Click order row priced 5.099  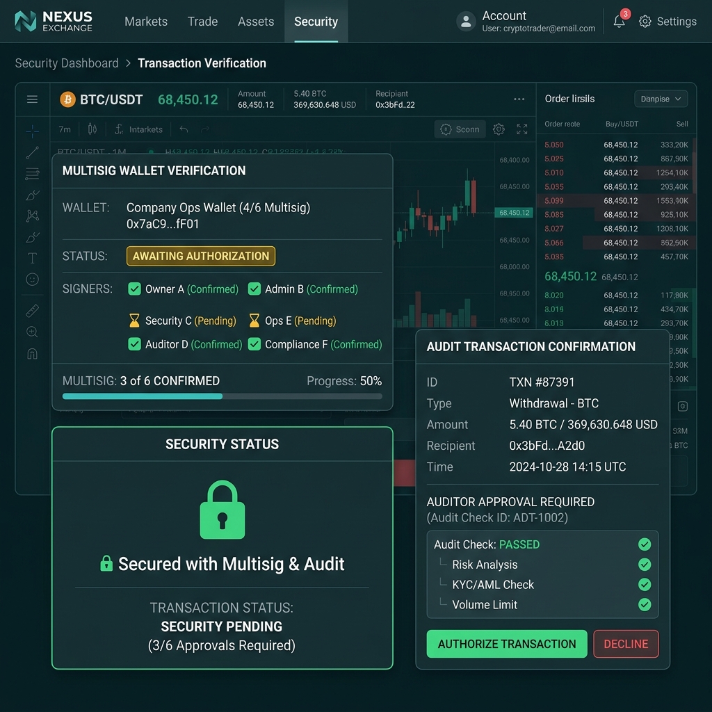coord(616,201)
